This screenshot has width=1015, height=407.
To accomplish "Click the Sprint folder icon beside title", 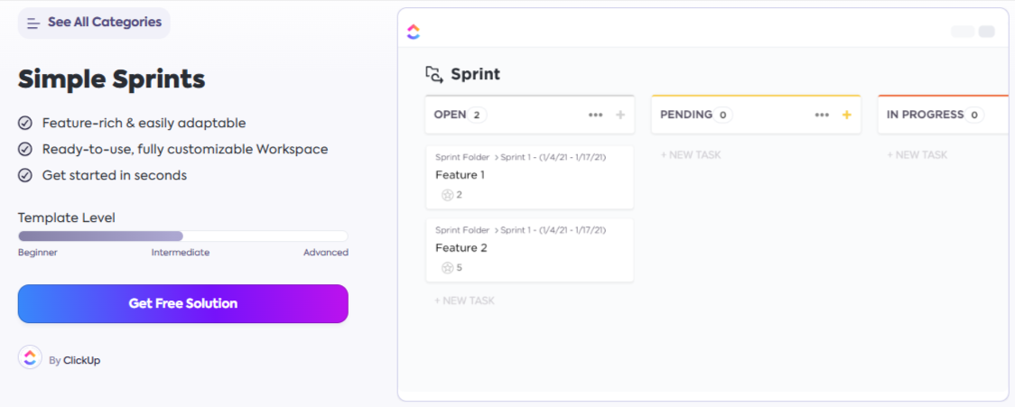I will [434, 74].
